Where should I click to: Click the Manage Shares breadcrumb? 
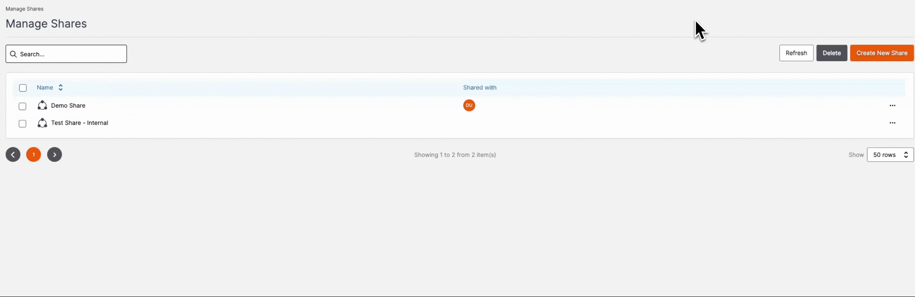click(x=24, y=9)
